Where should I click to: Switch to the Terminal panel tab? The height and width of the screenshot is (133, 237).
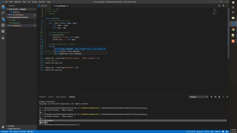tap(72, 97)
